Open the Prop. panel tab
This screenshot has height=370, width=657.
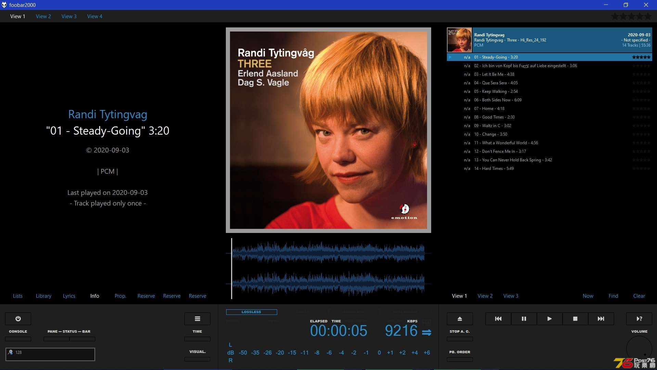click(120, 296)
